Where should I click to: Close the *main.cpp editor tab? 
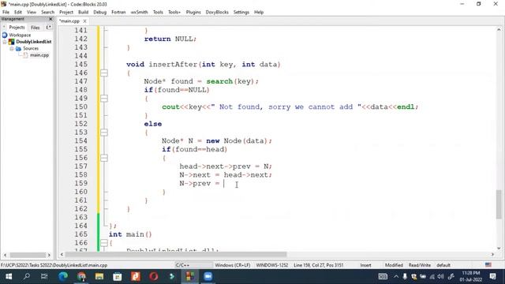point(84,21)
